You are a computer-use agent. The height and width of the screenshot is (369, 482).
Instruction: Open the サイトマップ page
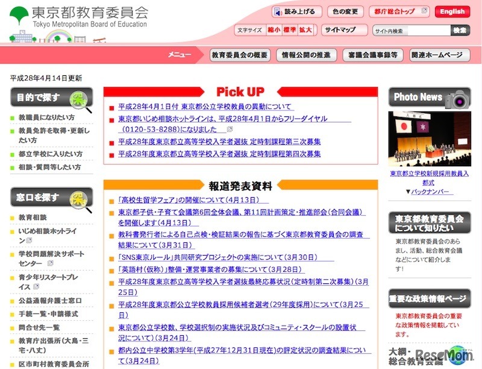point(344,30)
